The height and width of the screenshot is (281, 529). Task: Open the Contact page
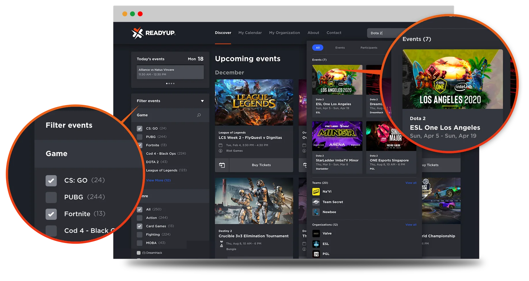[x=334, y=33]
